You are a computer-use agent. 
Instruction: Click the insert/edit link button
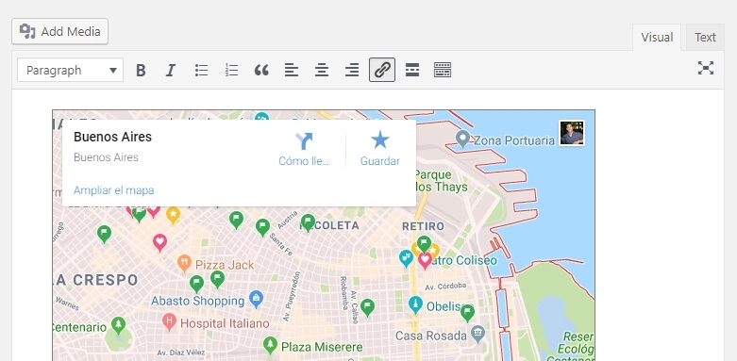(x=382, y=70)
